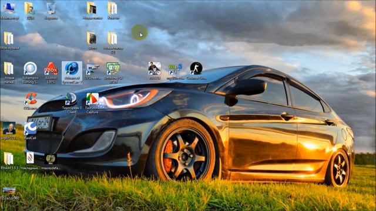Open the UVScreenCamera shortcut
This screenshot has width=376, height=211.
point(92,71)
